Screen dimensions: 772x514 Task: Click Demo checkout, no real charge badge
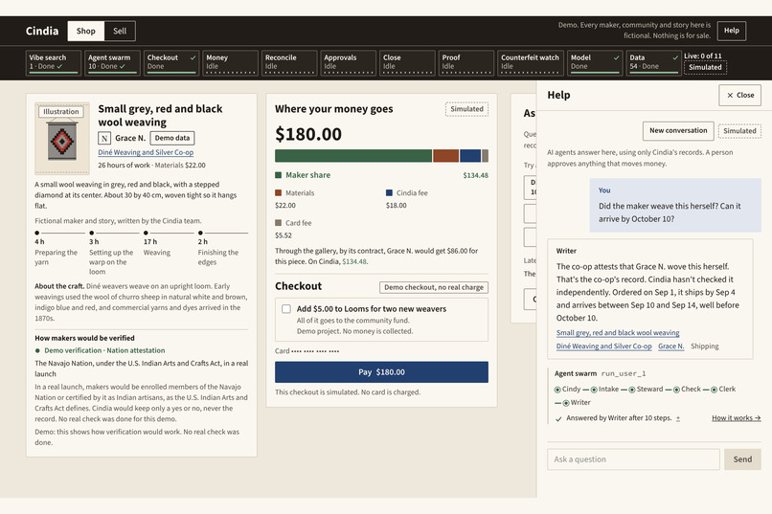click(x=434, y=287)
